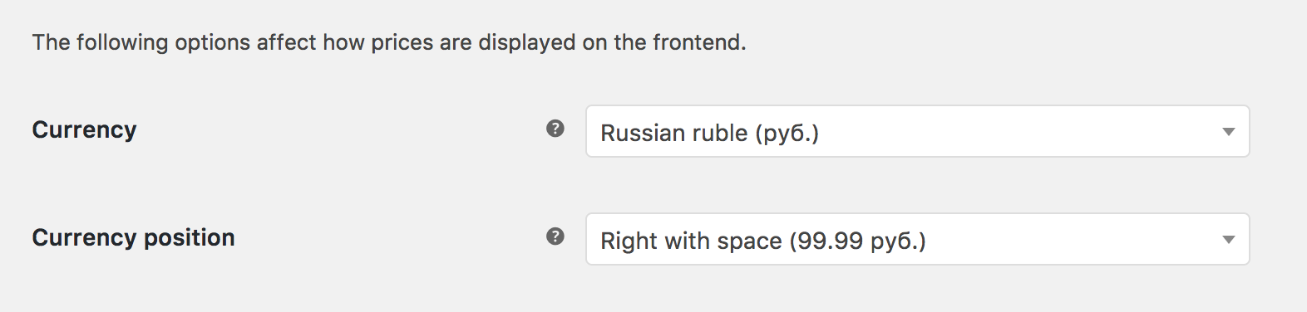Viewport: 1307px width, 312px height.
Task: Show the question mark tooltip for Currency position
Action: tap(555, 236)
